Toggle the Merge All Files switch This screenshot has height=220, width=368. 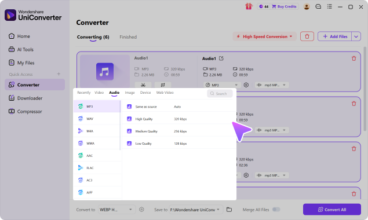tap(276, 210)
